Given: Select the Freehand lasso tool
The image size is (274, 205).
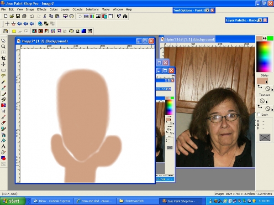Looking at the screenshot, I should tap(3, 76).
